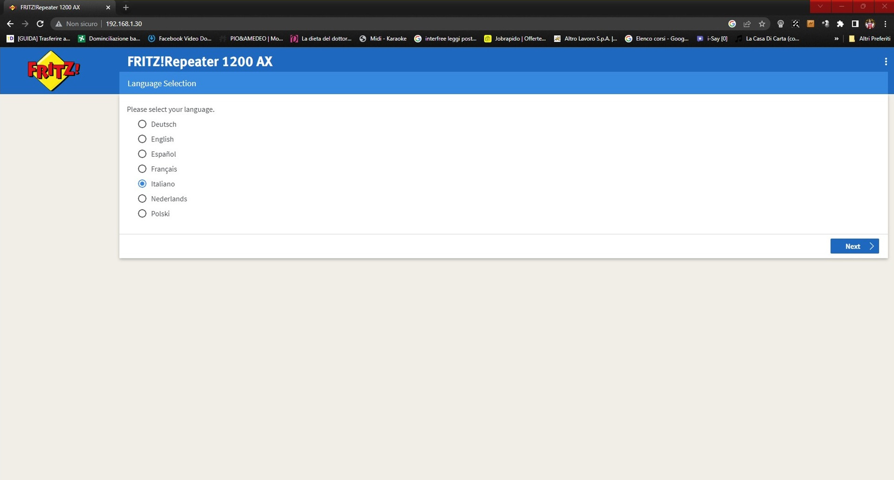Open the orange extension icon
The height and width of the screenshot is (480, 894).
810,24
